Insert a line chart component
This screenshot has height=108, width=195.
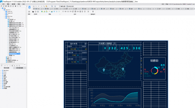pyautogui.click(x=49, y=11)
